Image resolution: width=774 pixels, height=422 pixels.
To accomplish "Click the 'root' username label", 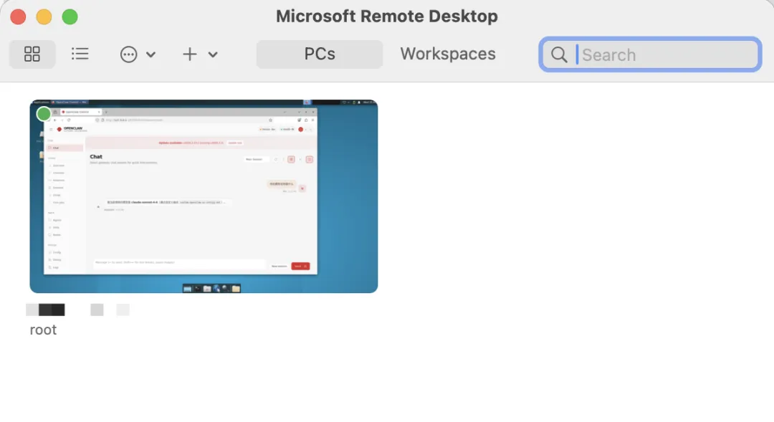I will coord(43,330).
